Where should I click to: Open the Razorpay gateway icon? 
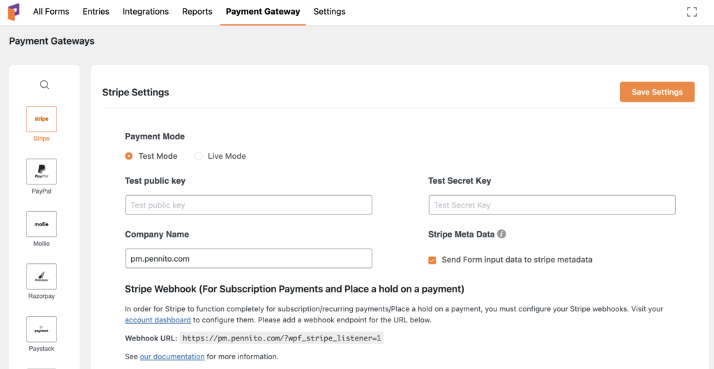click(41, 276)
